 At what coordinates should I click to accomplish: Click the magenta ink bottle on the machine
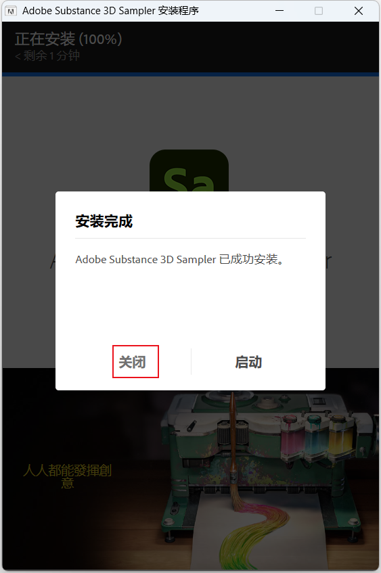pyautogui.click(x=292, y=435)
